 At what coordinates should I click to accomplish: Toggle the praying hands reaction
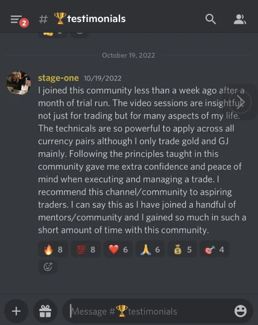[150, 249]
